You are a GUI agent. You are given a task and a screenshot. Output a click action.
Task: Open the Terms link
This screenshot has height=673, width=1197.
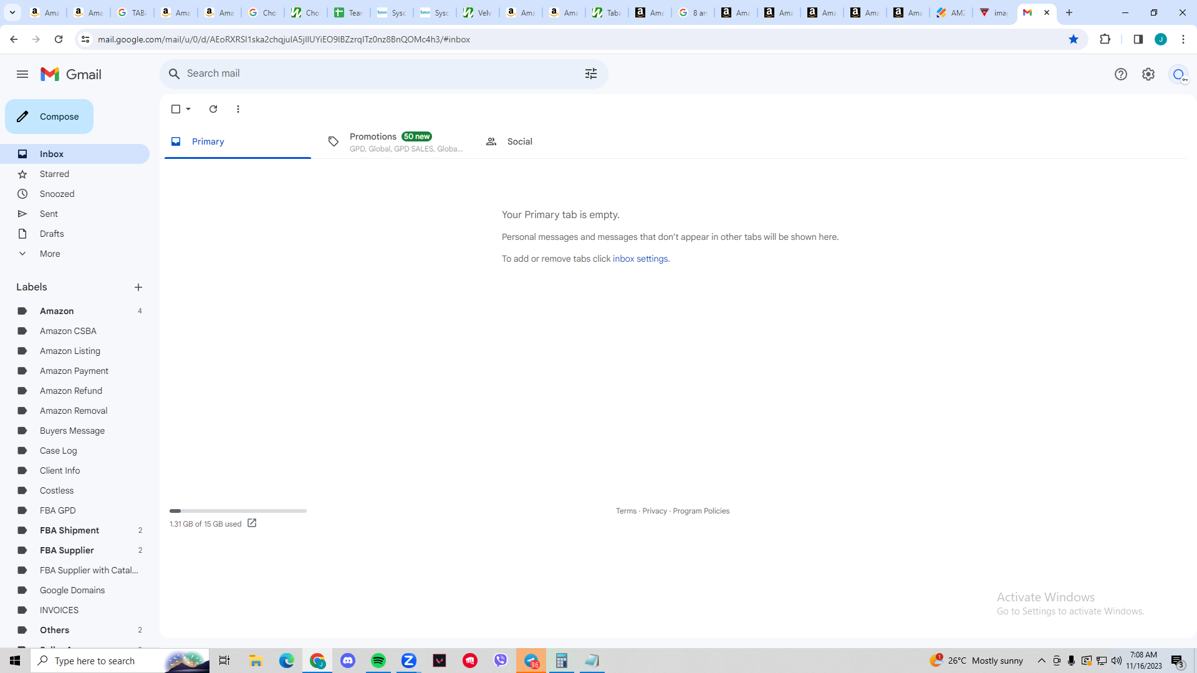click(x=626, y=511)
